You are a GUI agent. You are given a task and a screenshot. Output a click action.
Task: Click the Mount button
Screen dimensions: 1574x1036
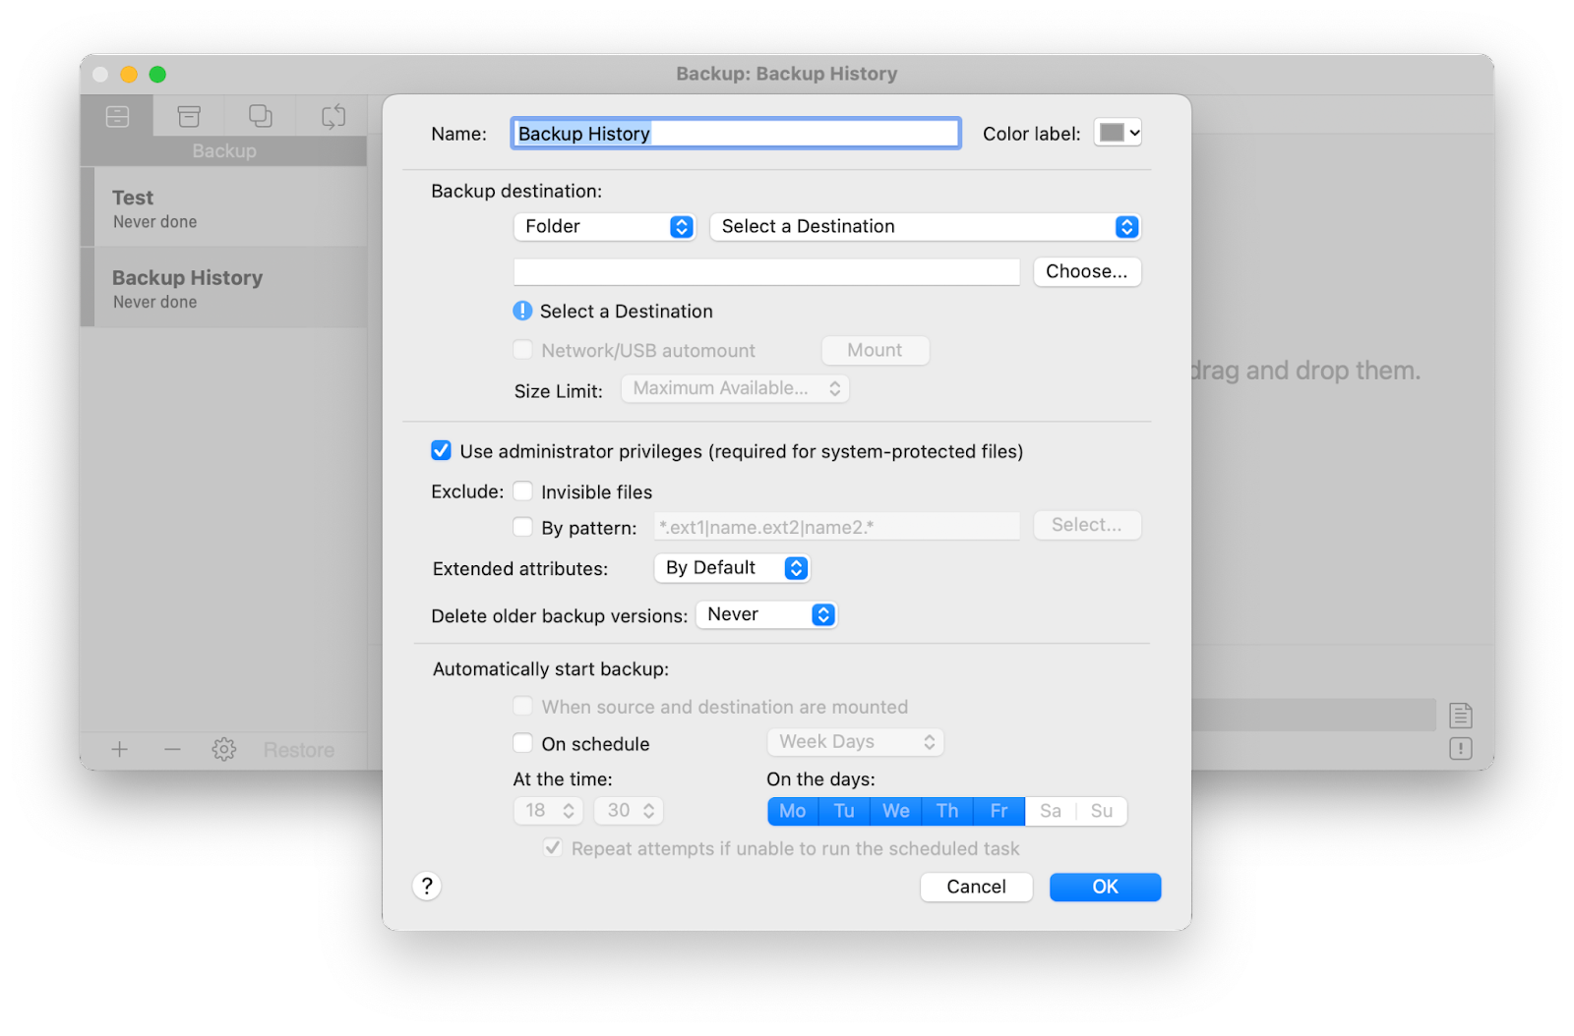[875, 350]
